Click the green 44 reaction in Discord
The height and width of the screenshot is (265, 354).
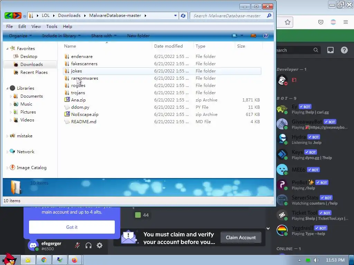pyautogui.click(x=142, y=215)
